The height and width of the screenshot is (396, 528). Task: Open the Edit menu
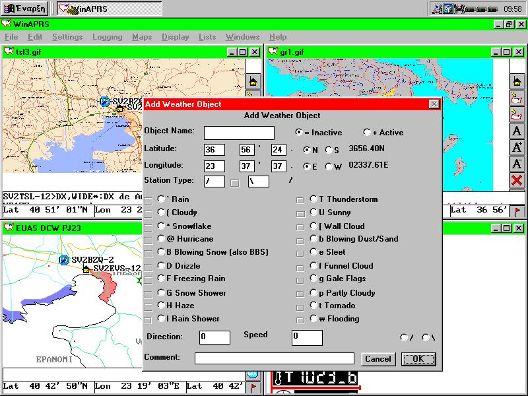click(35, 37)
